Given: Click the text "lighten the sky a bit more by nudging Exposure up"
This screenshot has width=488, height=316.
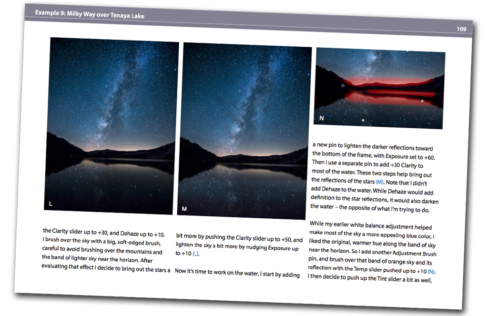Looking at the screenshot, I should coord(237,246).
